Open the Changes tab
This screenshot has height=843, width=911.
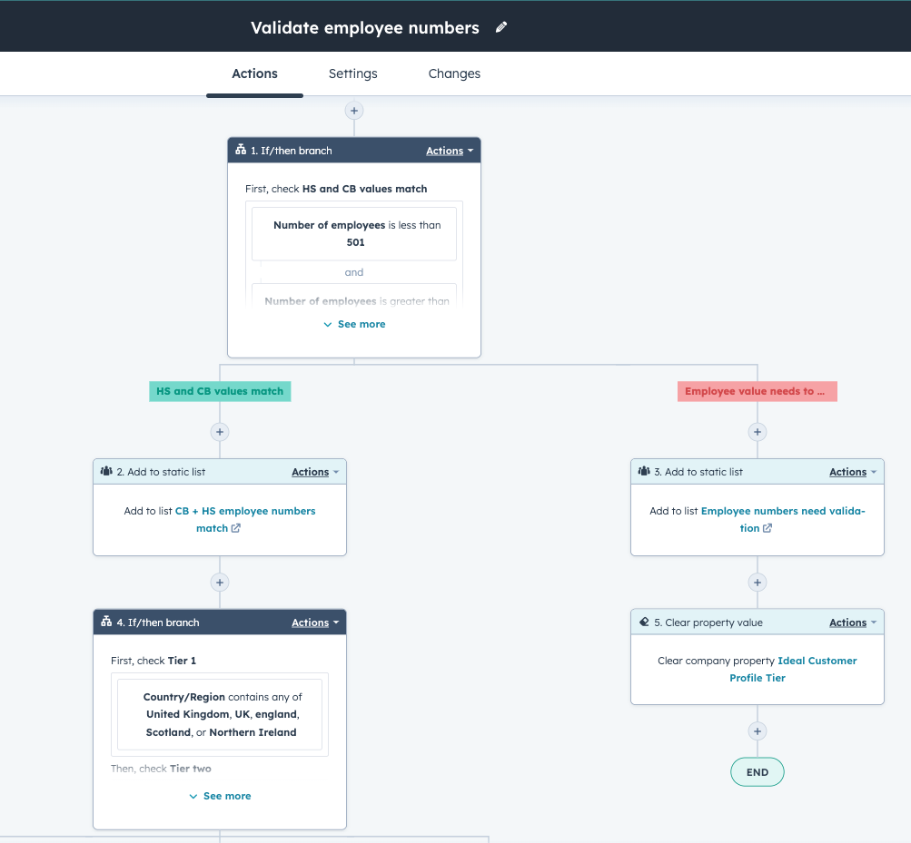(454, 74)
